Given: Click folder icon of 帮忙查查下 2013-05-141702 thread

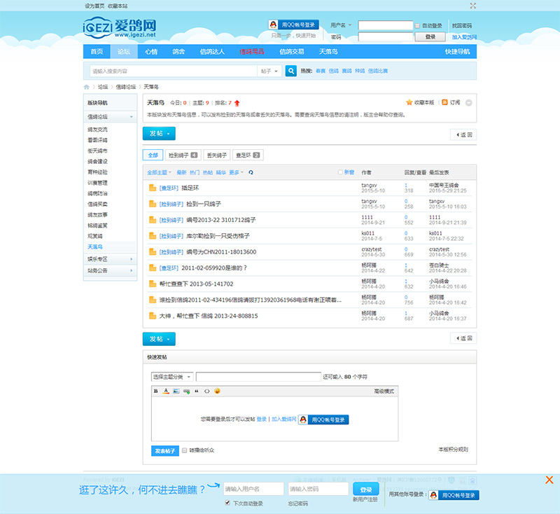Looking at the screenshot, I should 153,284.
